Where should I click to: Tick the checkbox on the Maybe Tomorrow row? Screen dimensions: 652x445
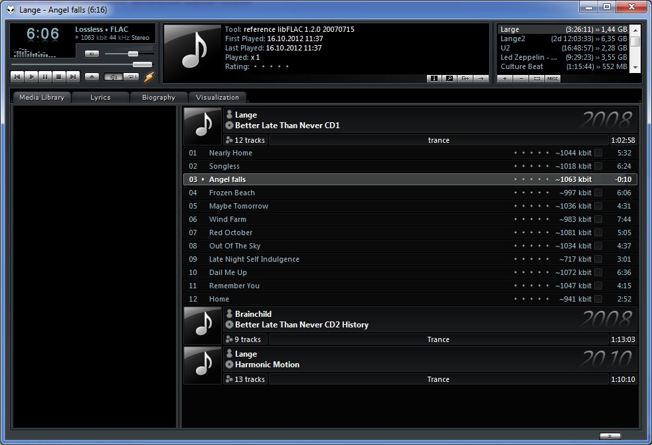[598, 207]
